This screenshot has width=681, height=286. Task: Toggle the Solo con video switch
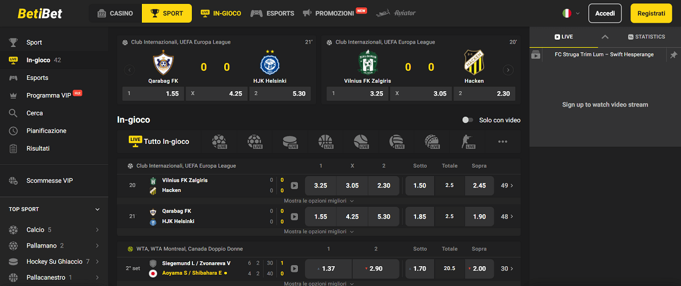pyautogui.click(x=468, y=120)
